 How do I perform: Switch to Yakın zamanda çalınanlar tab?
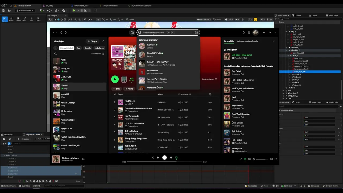point(248,41)
